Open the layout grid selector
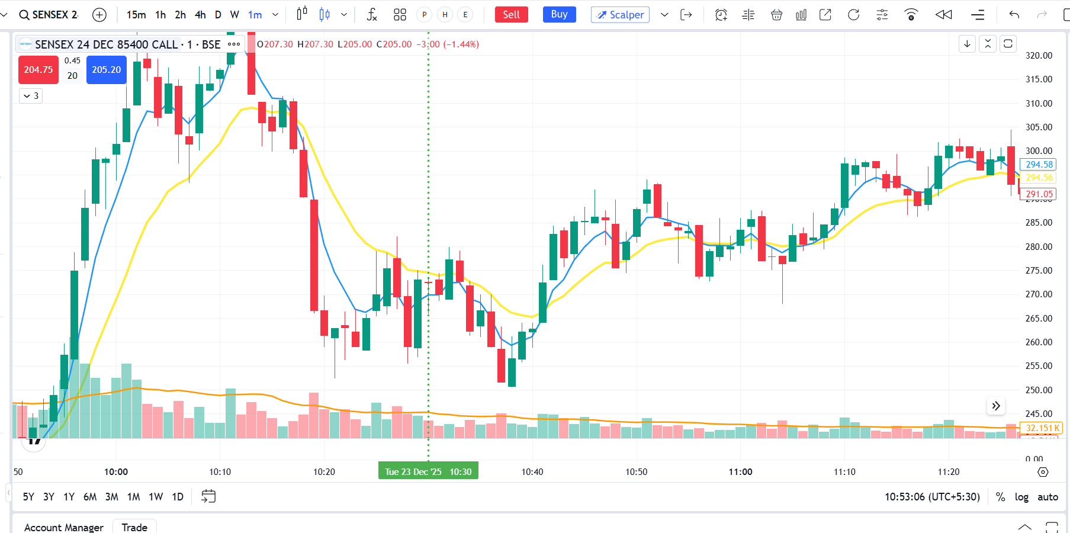The height and width of the screenshot is (533, 1070). [x=400, y=15]
